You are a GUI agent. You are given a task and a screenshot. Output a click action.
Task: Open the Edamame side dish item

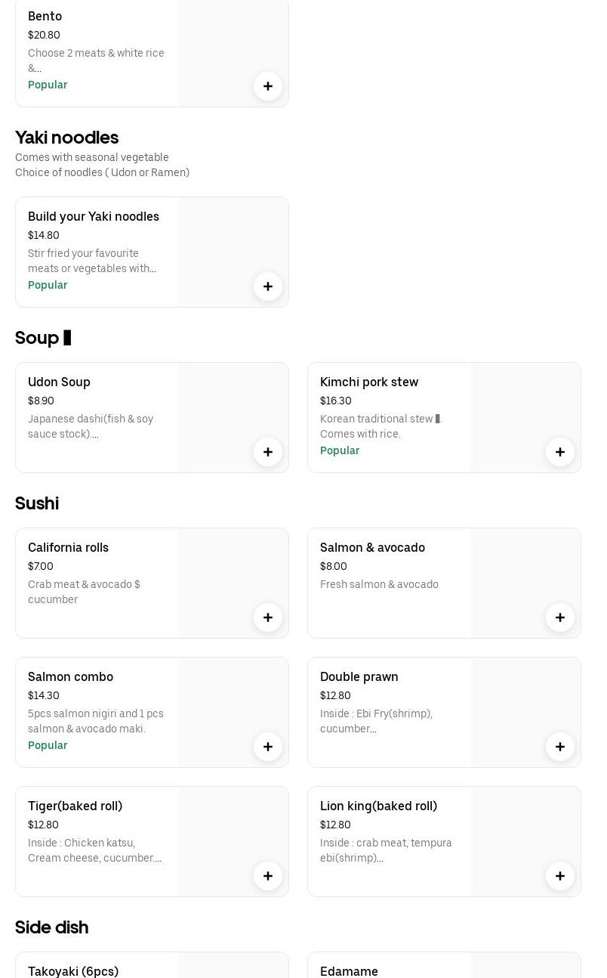(349, 970)
